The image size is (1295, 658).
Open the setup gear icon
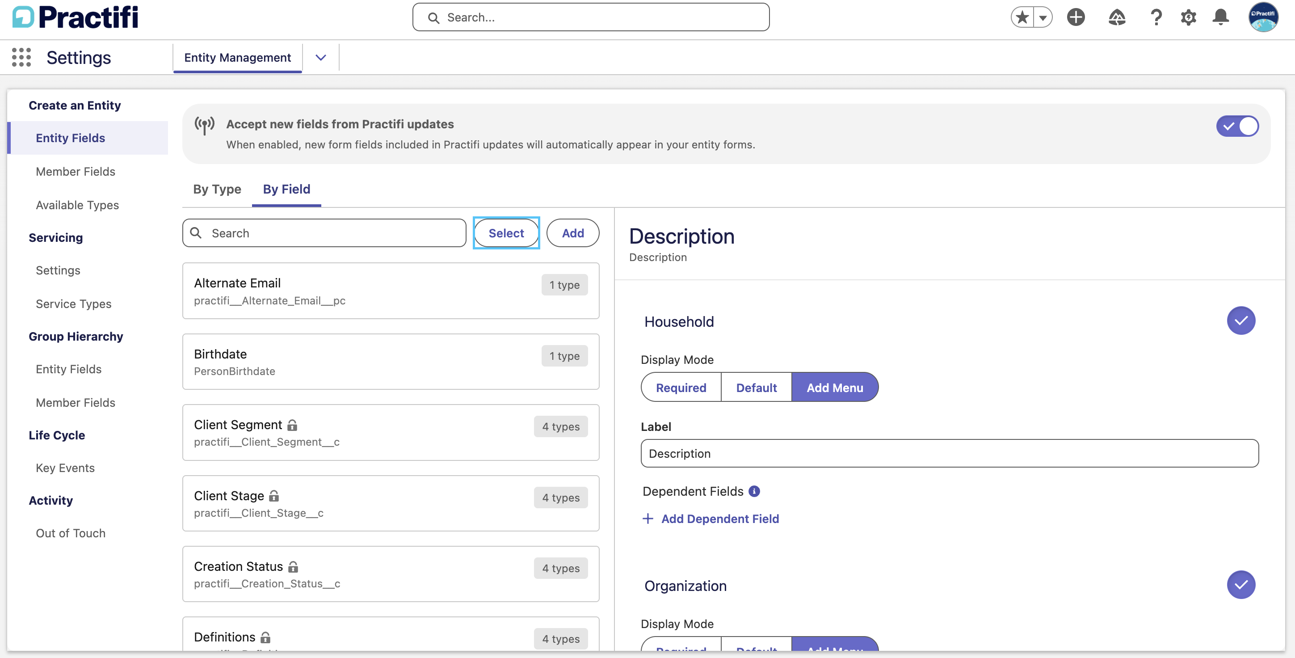[x=1189, y=17]
